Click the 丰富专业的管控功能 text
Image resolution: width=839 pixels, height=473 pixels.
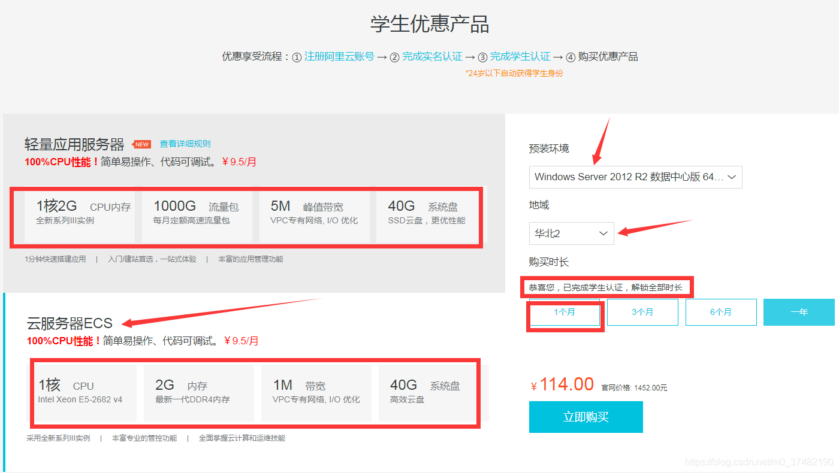(x=144, y=438)
